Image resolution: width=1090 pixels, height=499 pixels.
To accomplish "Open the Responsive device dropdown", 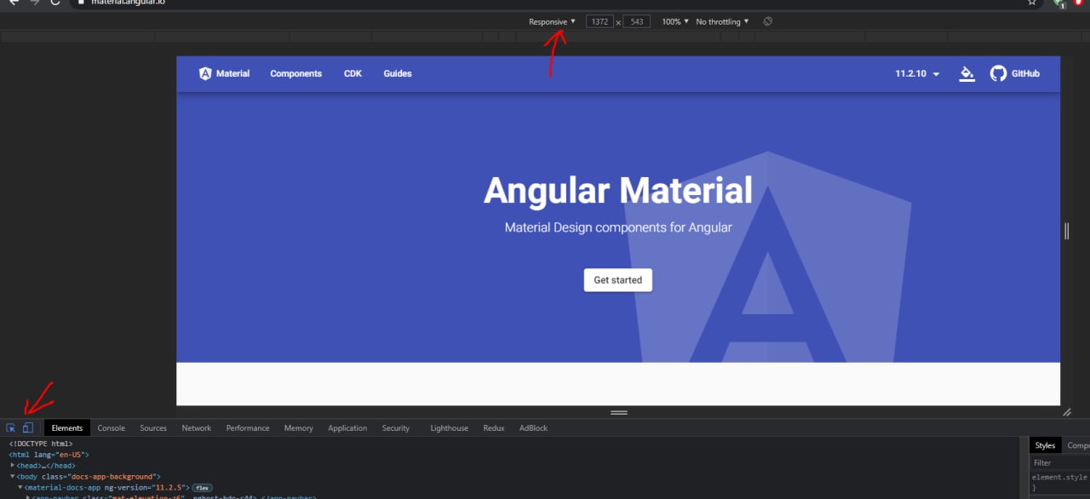I will point(552,21).
